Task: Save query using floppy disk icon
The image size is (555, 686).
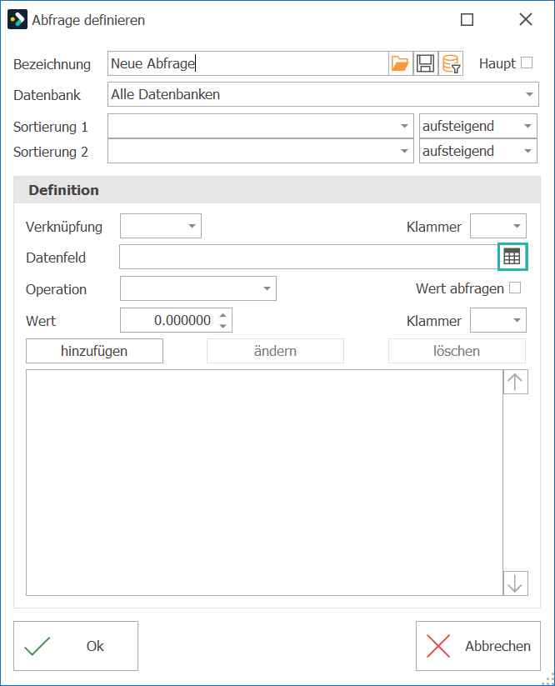Action: pos(426,63)
